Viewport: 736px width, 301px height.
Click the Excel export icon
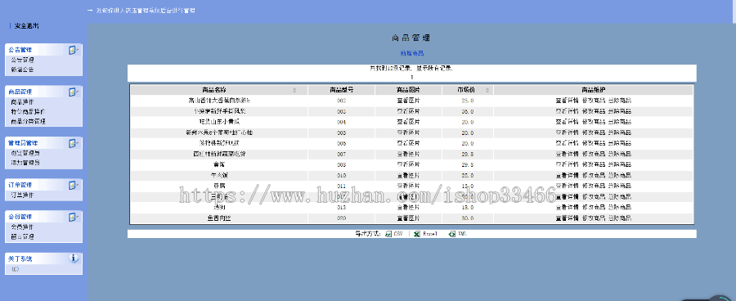click(x=416, y=233)
